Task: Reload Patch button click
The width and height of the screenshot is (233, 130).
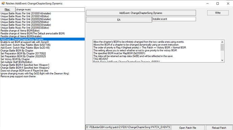Action: point(219,128)
